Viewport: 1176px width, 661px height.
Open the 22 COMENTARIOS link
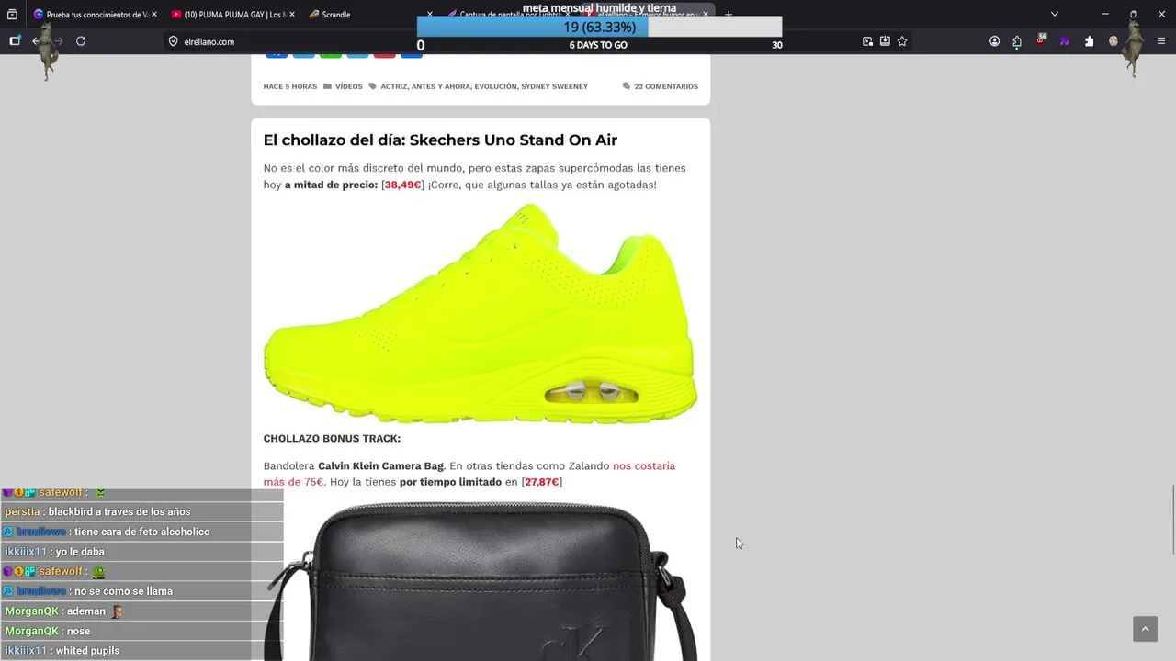coord(666,86)
